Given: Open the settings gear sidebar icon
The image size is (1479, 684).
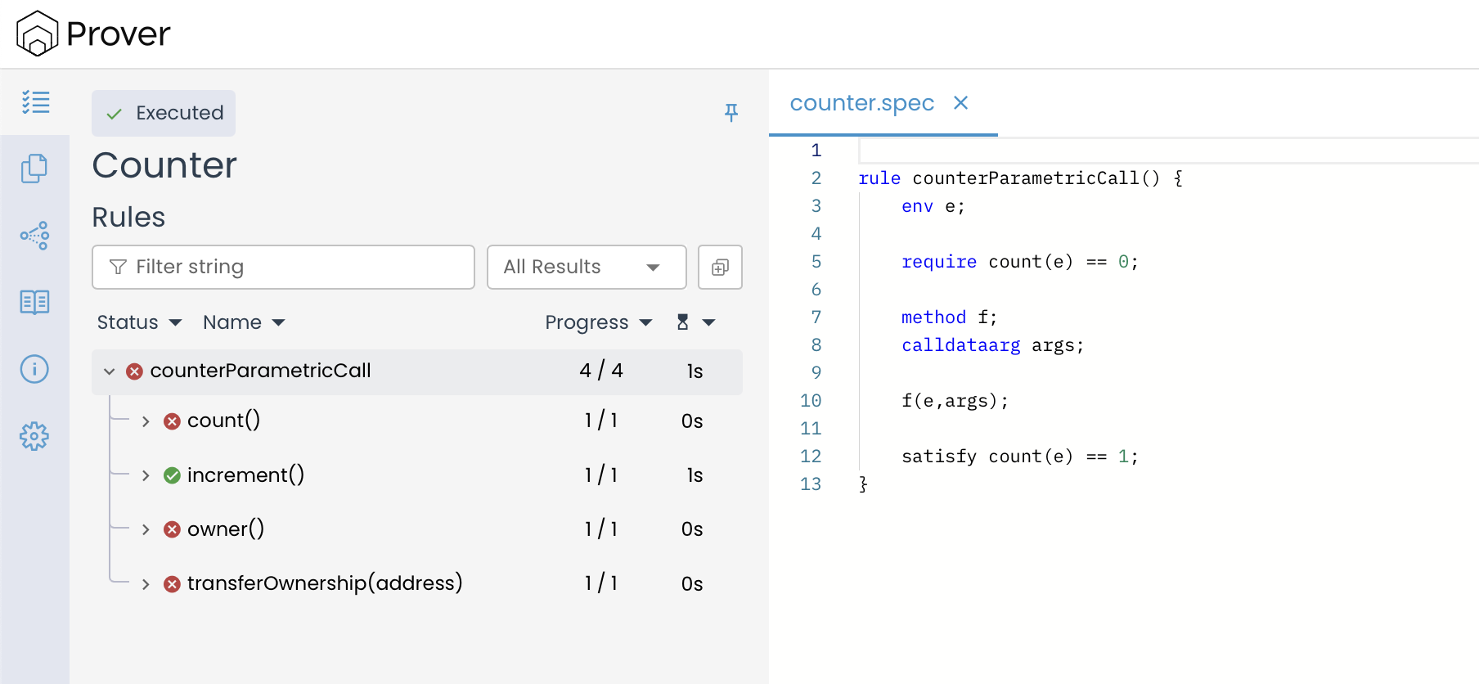Looking at the screenshot, I should tap(34, 436).
